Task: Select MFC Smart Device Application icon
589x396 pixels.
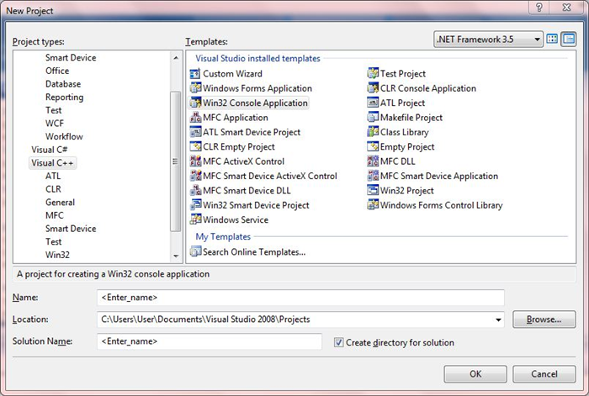Action: tap(373, 176)
